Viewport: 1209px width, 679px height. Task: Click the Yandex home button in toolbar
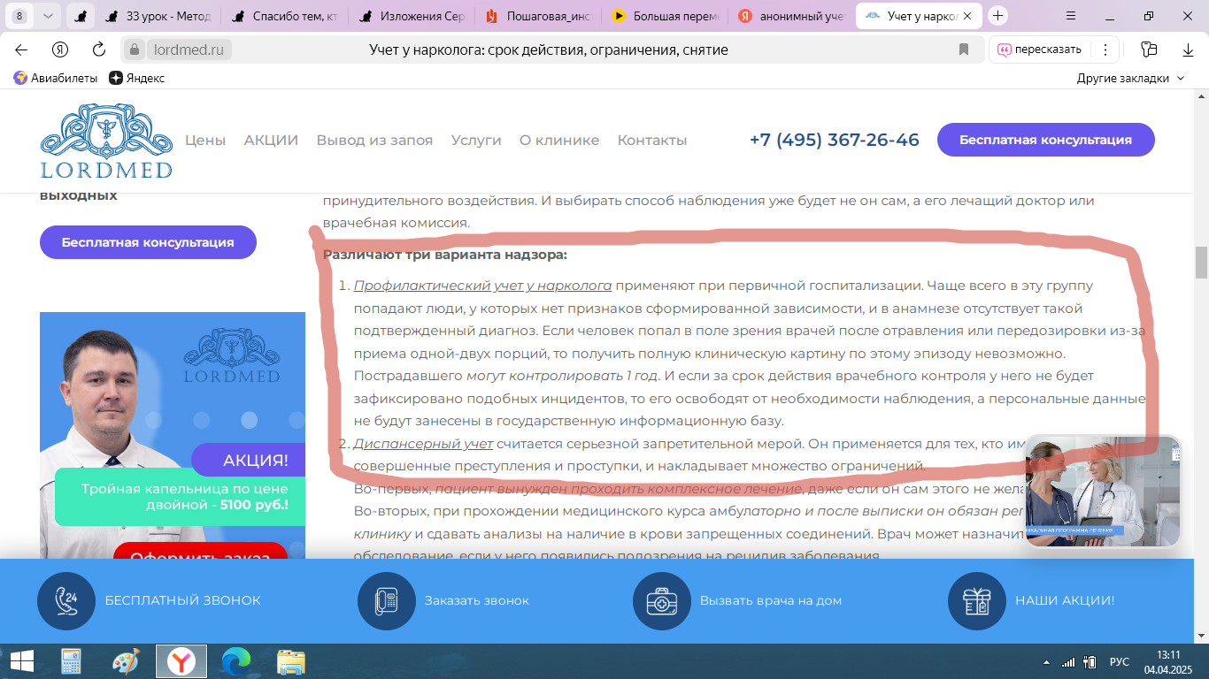point(60,50)
